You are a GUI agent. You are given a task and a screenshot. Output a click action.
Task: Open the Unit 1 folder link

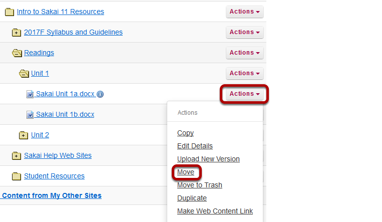[x=40, y=73]
